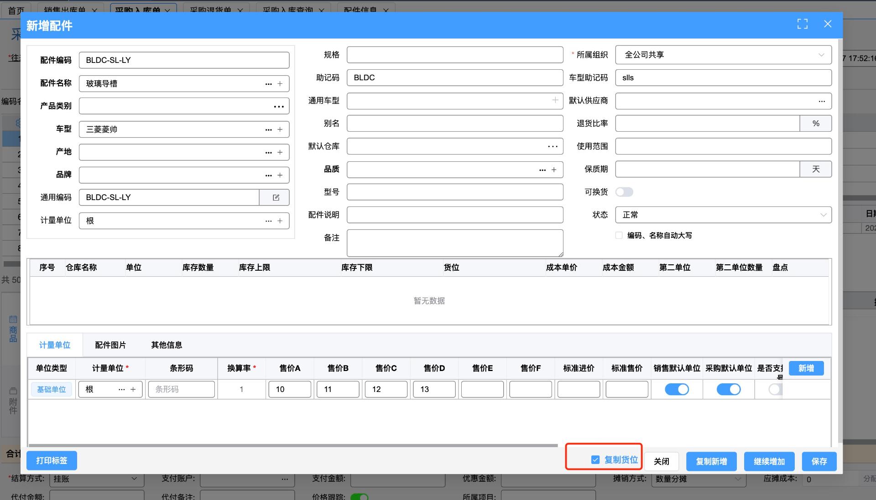This screenshot has height=500, width=876.
Task: Click the 保存 button
Action: 819,461
